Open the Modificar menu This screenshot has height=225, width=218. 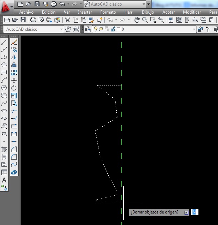(x=192, y=12)
